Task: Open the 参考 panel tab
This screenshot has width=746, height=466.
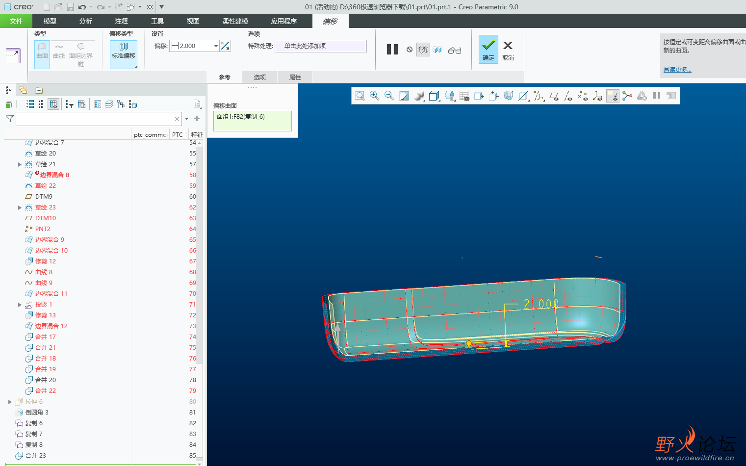Action: pyautogui.click(x=225, y=77)
